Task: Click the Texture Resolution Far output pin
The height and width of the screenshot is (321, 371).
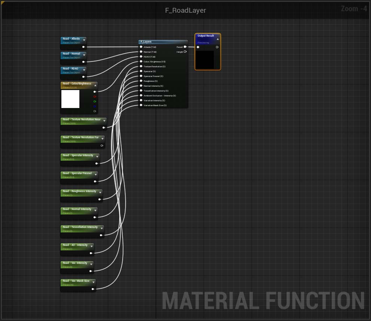Action: point(102,145)
